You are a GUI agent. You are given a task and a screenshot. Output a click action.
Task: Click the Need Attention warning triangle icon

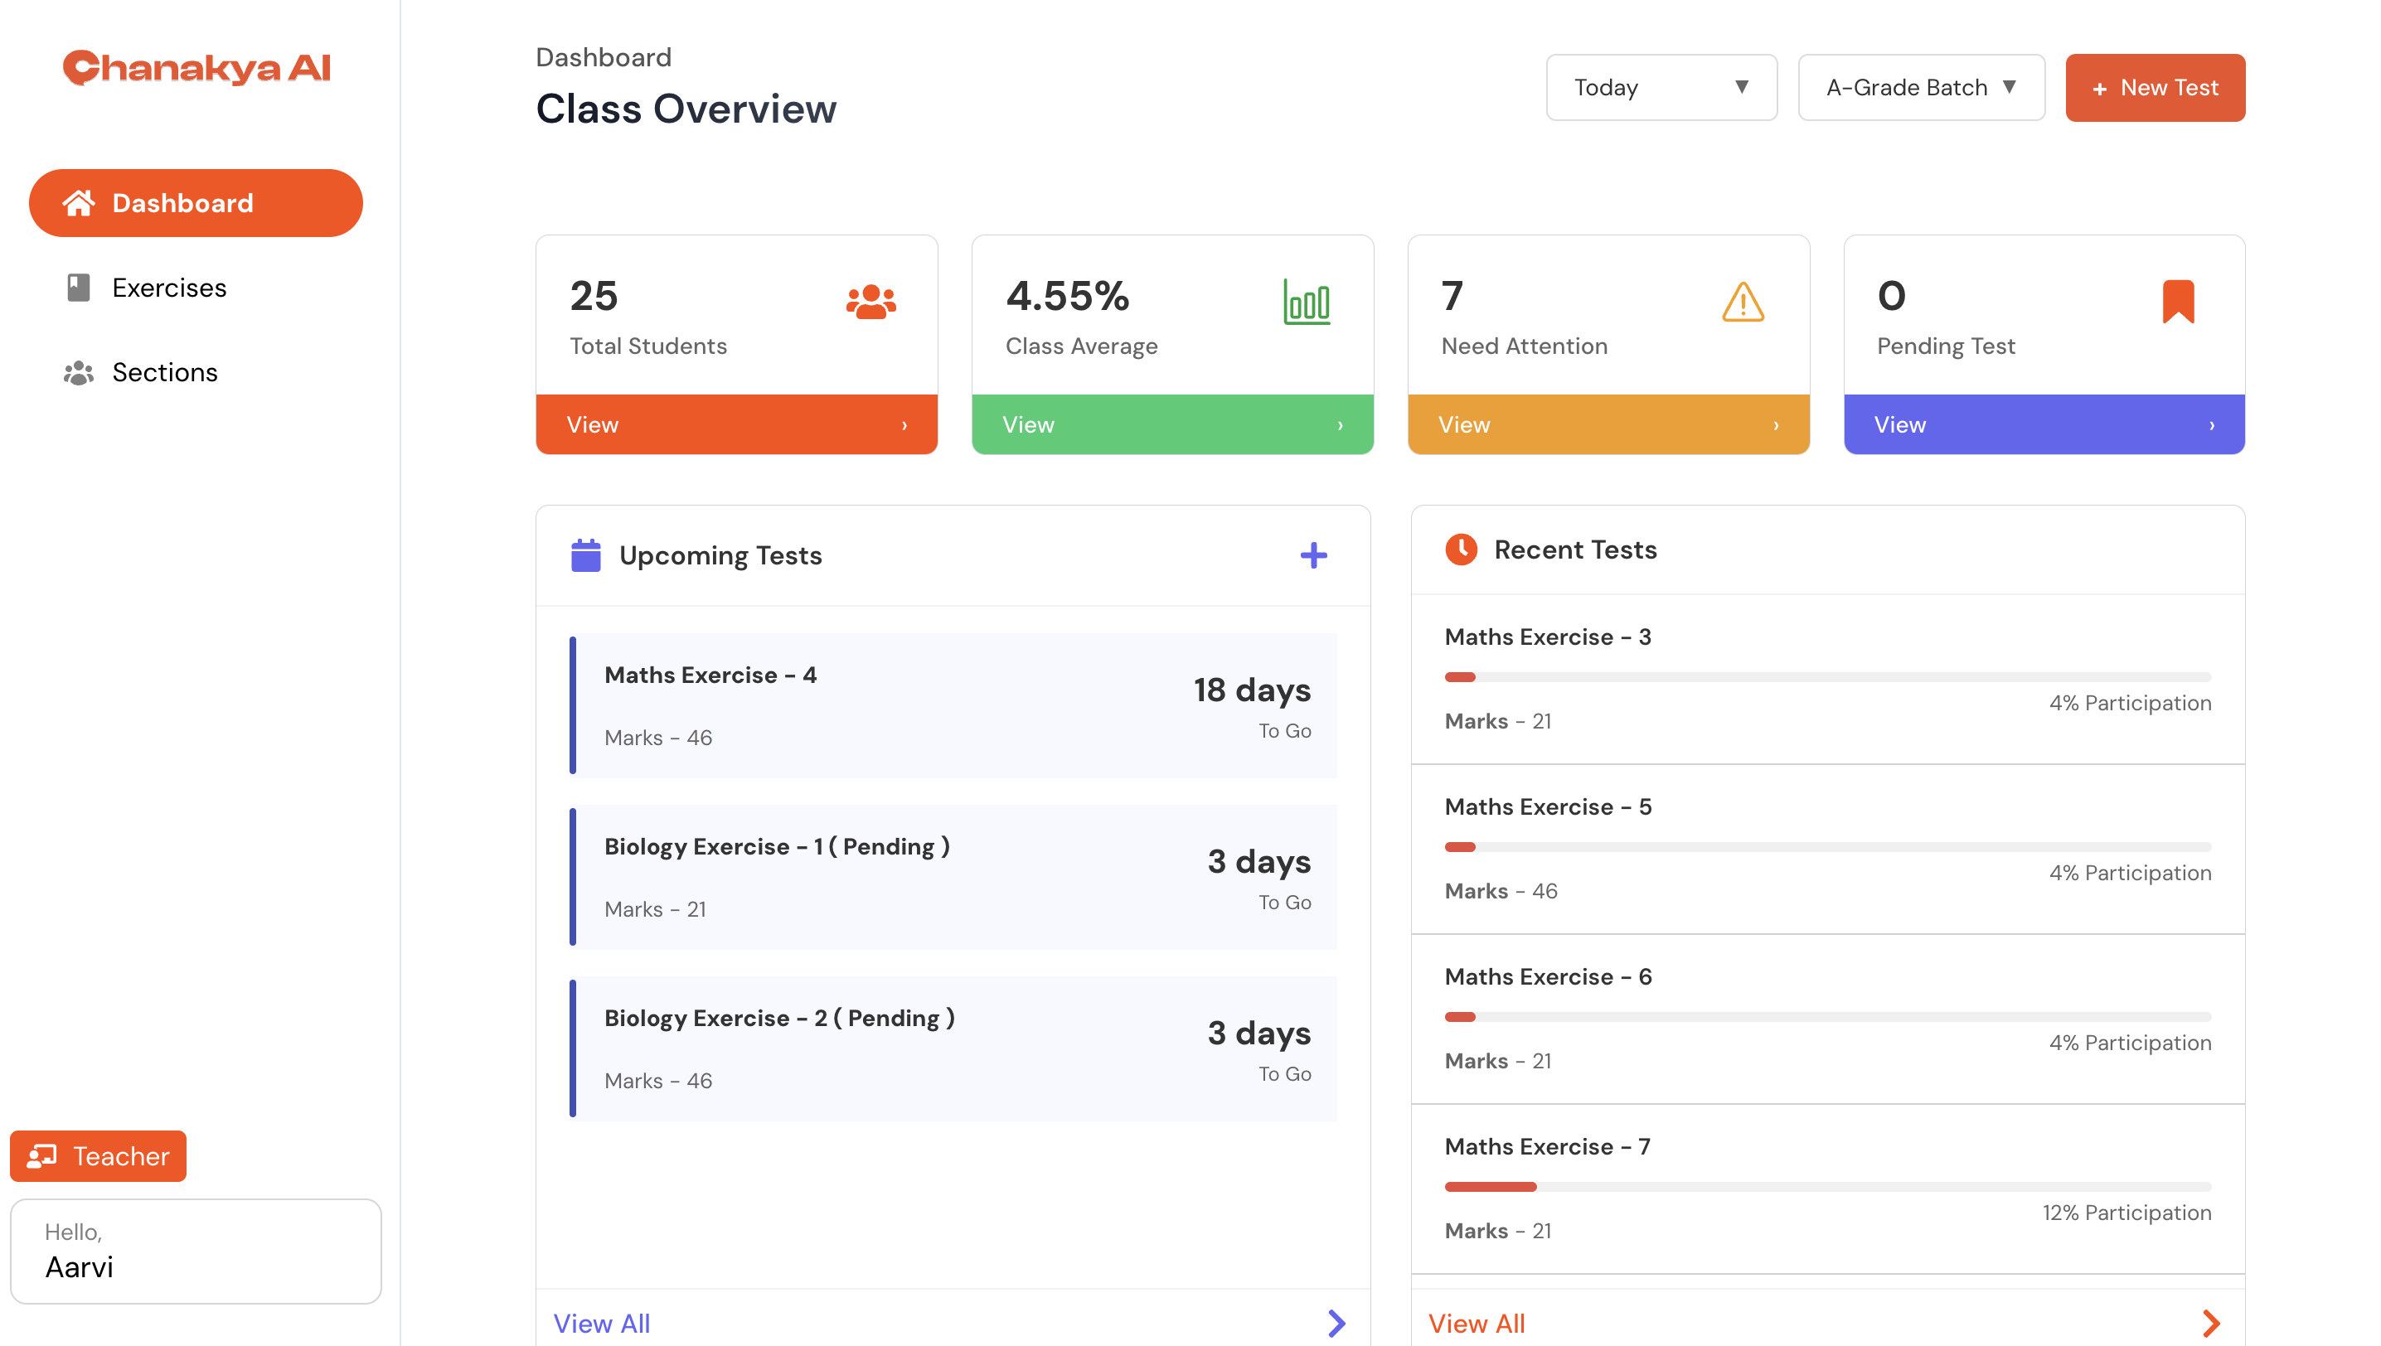click(1743, 302)
